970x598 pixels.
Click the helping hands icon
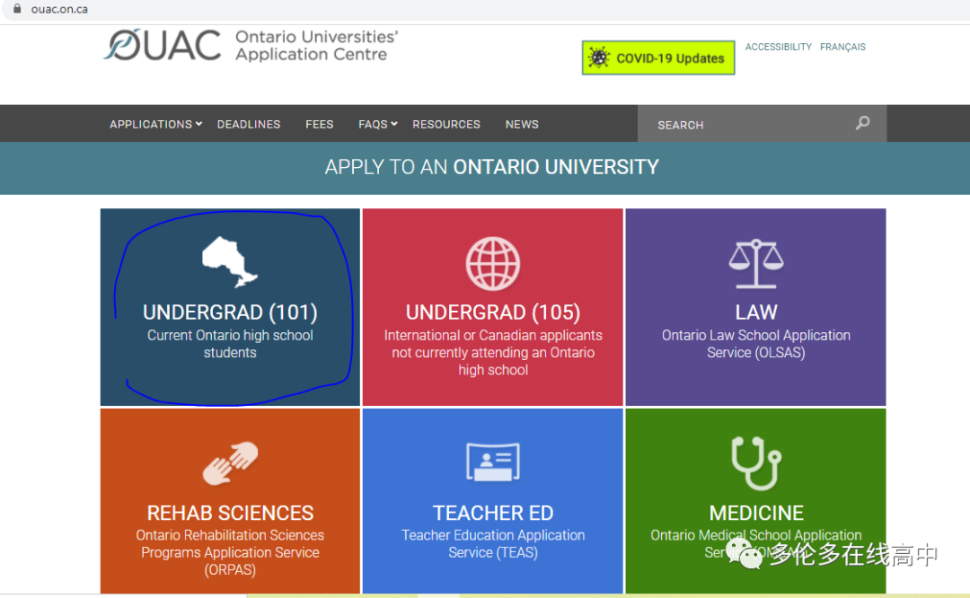point(230,463)
